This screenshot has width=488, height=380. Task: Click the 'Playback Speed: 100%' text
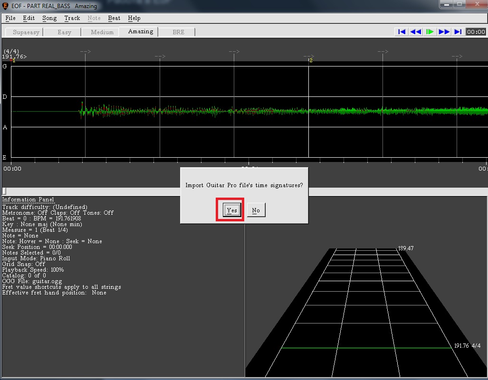click(33, 270)
